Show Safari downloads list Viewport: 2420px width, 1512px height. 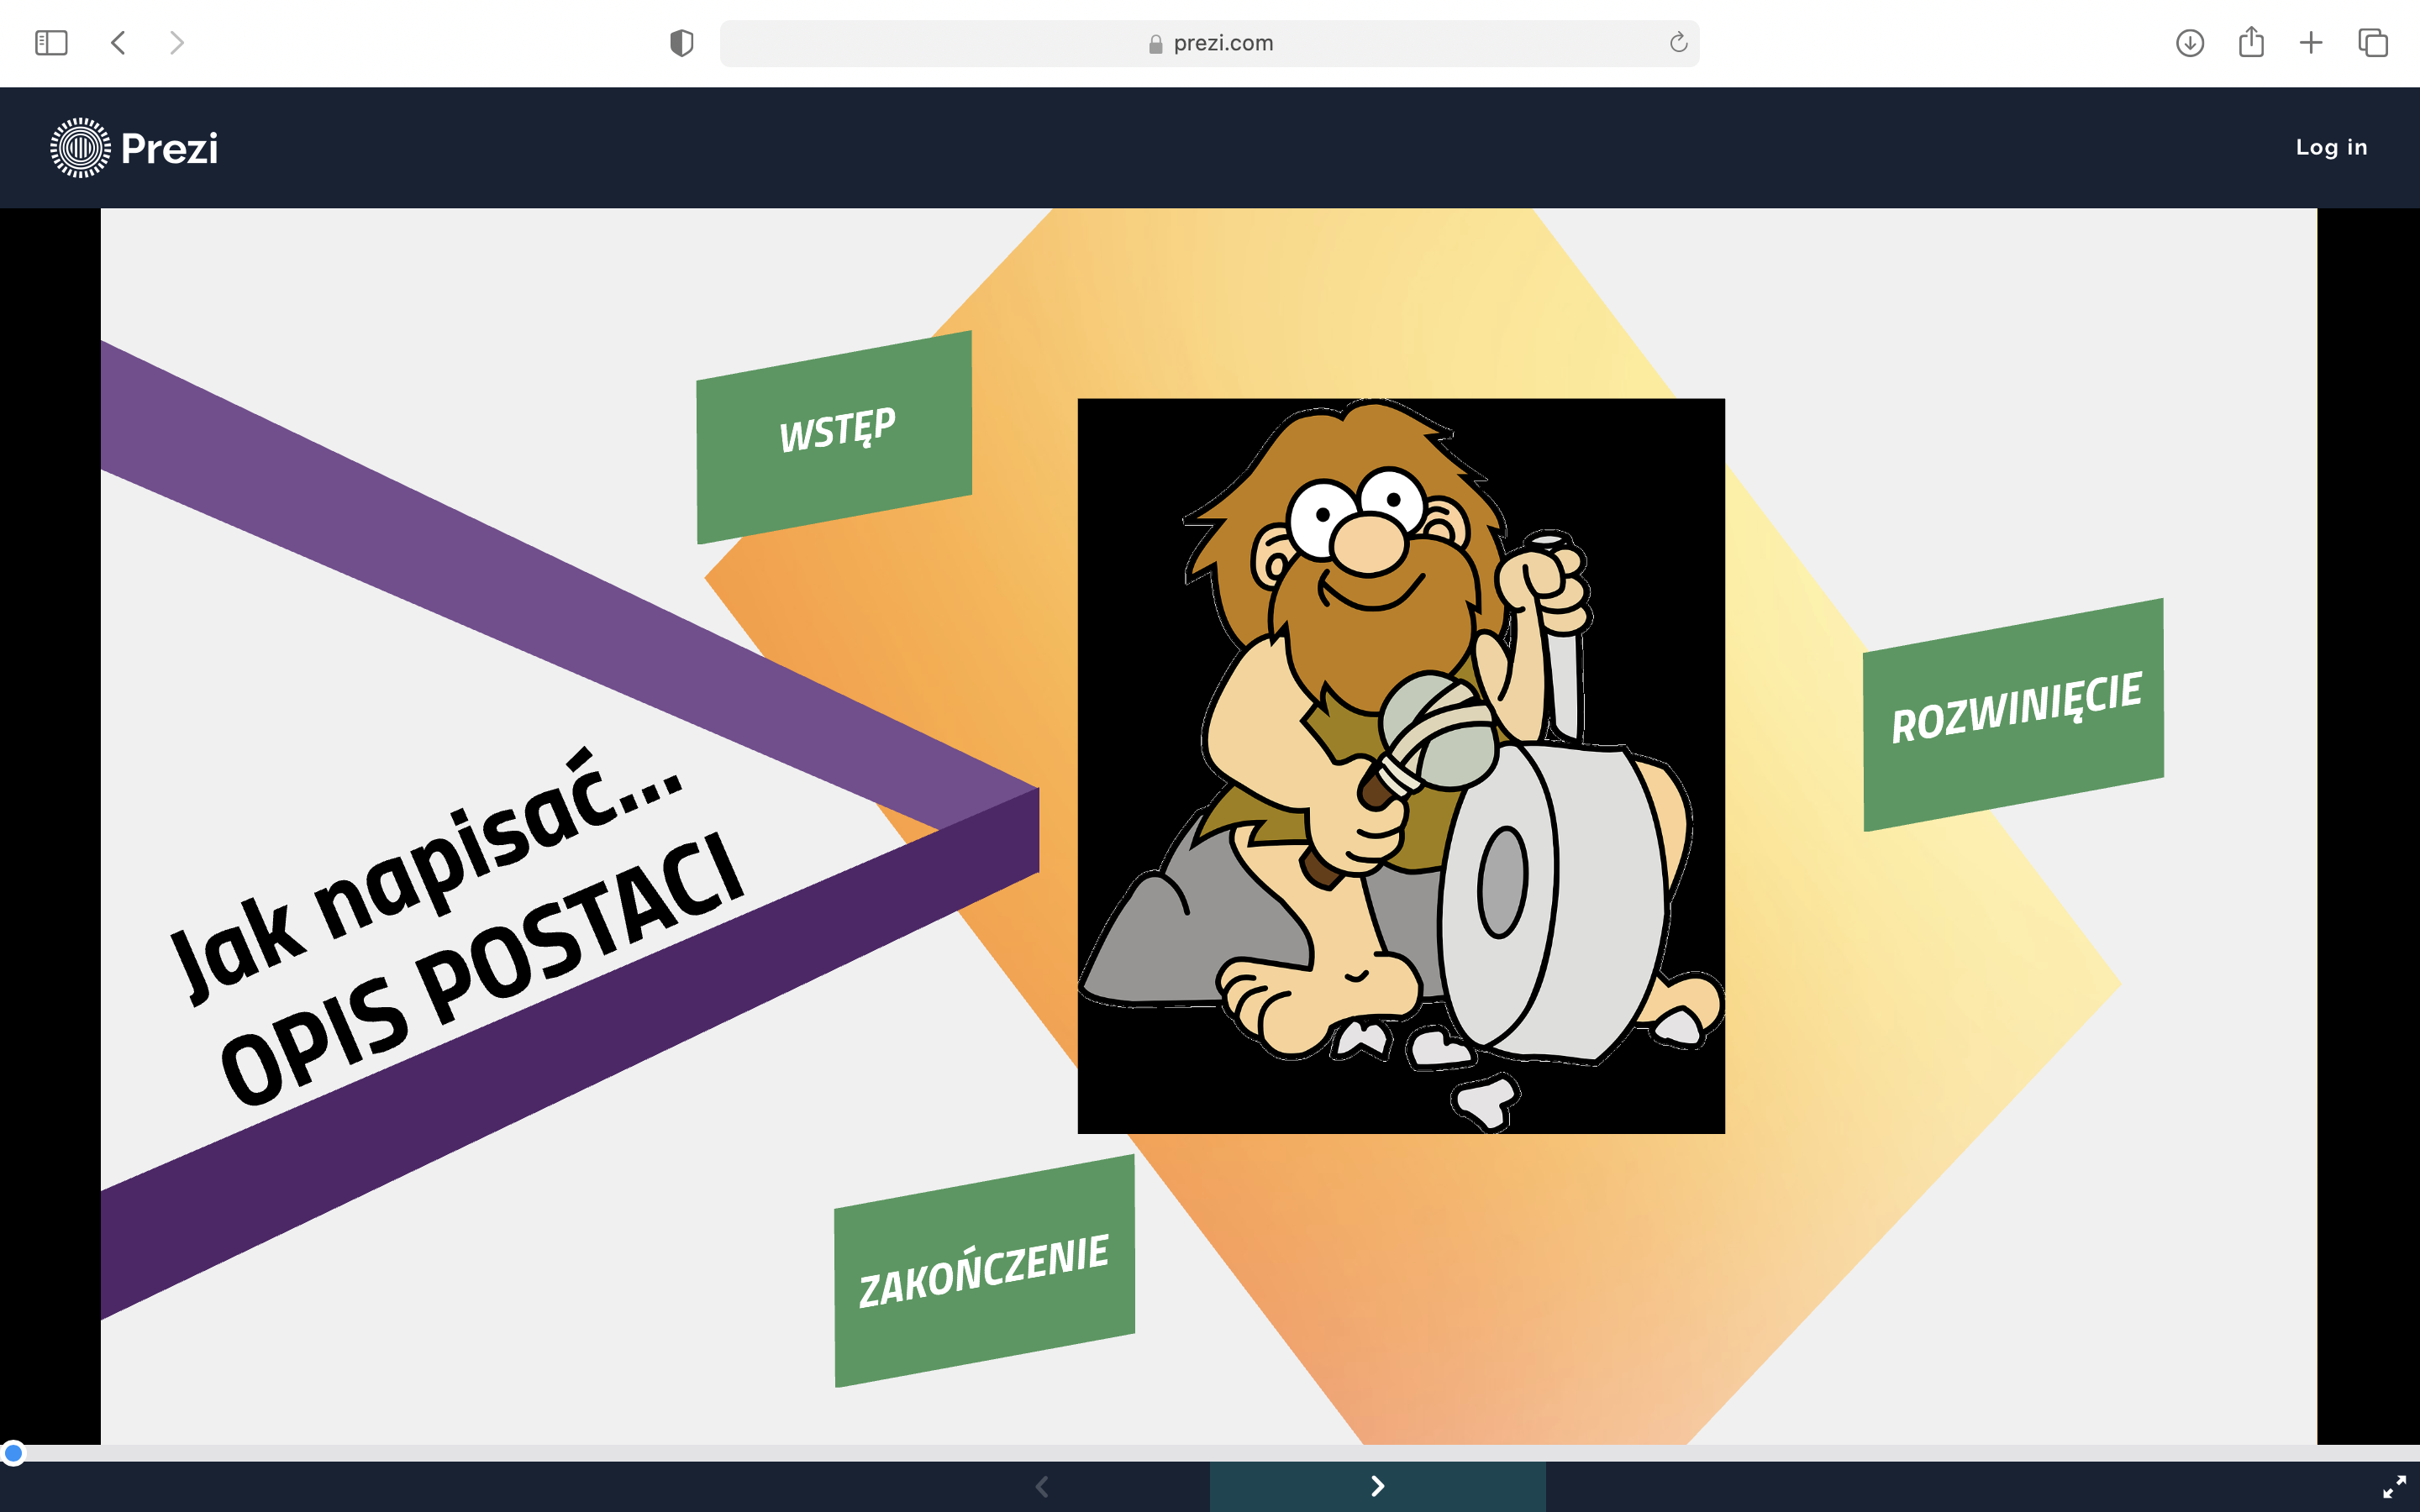tap(2189, 43)
